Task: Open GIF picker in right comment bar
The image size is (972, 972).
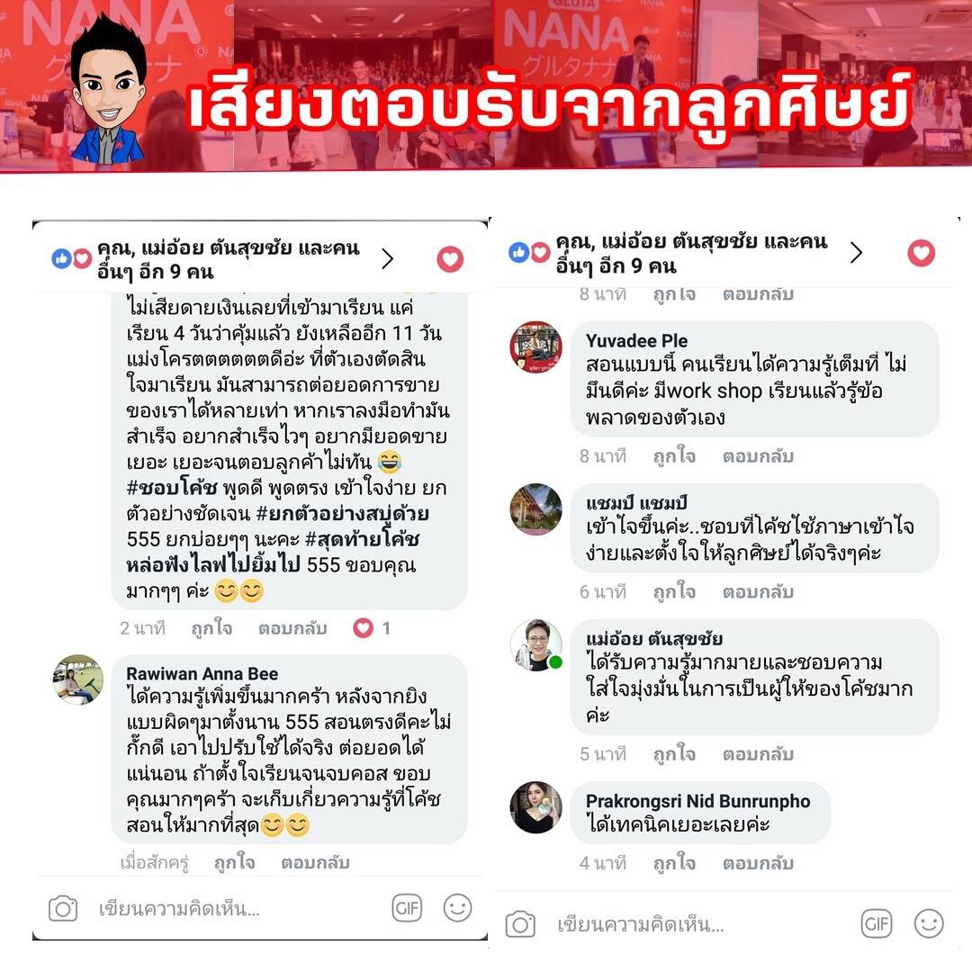Action: pos(877,924)
